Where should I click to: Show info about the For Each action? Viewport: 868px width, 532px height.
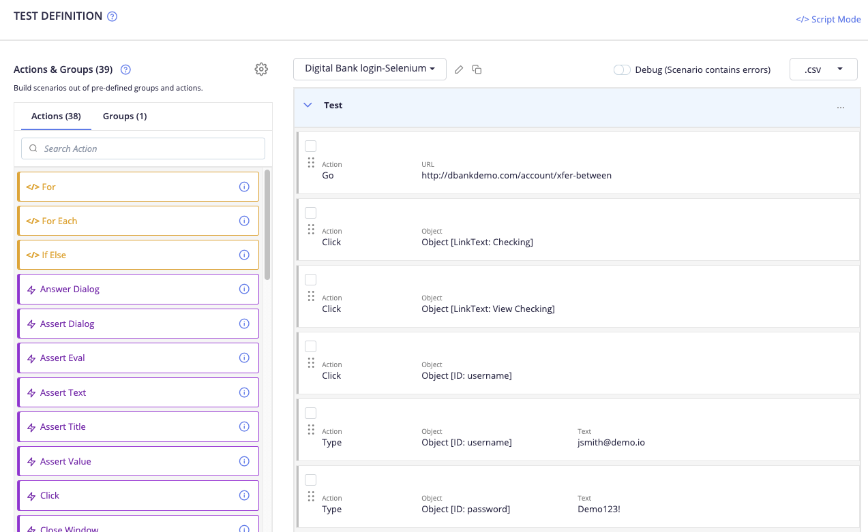(244, 221)
